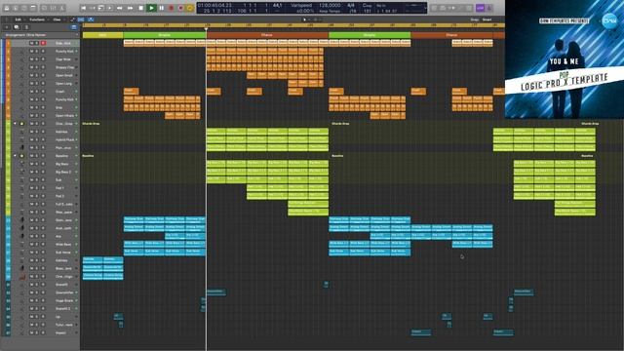Viewport: 624px width, 351px height.
Task: Open the Mixer icon in control bar
Action: pos(54,8)
